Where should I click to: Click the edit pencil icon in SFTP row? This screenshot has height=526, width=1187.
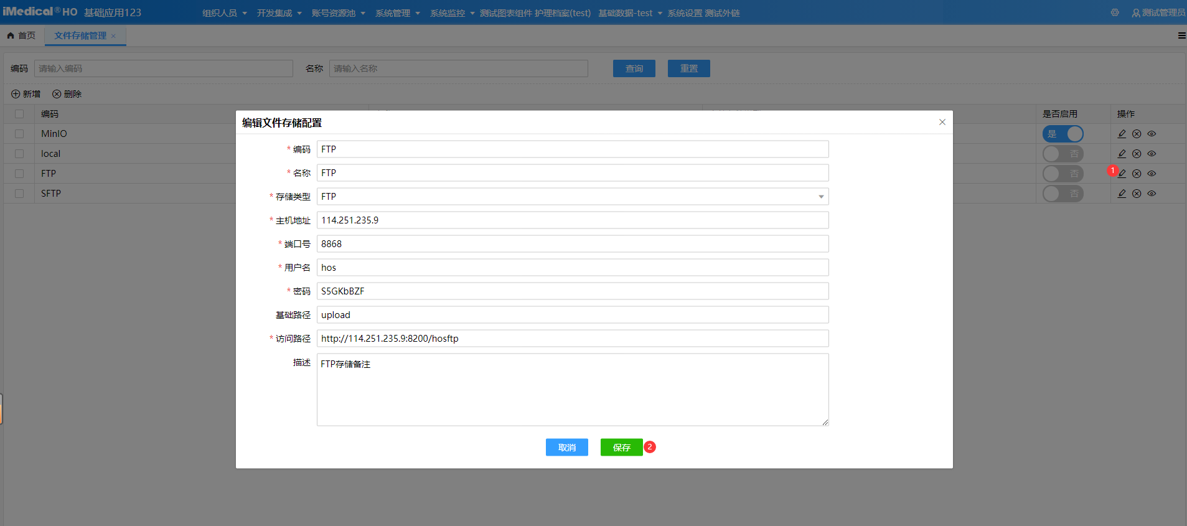tap(1122, 194)
